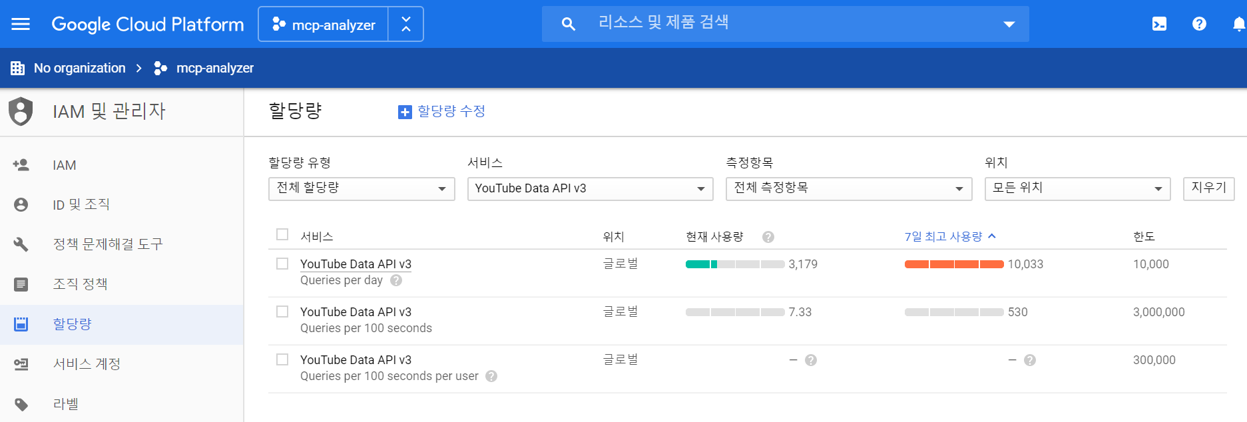Viewport: 1247px width, 422px height.
Task: Open the 측정항목 dropdown (전체 측정항목)
Action: pos(849,188)
